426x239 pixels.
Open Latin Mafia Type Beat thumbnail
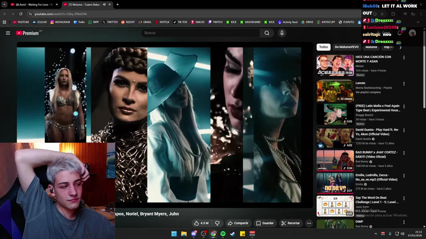[x=335, y=114]
